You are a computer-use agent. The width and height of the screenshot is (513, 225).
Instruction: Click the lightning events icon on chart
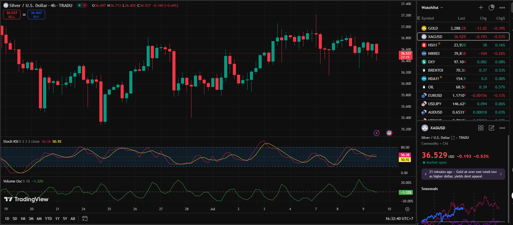pyautogui.click(x=377, y=133)
